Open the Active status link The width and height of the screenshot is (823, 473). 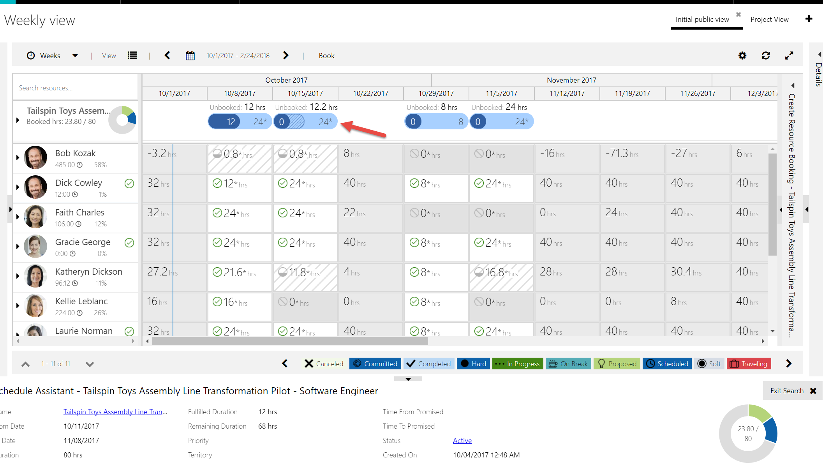(x=462, y=441)
